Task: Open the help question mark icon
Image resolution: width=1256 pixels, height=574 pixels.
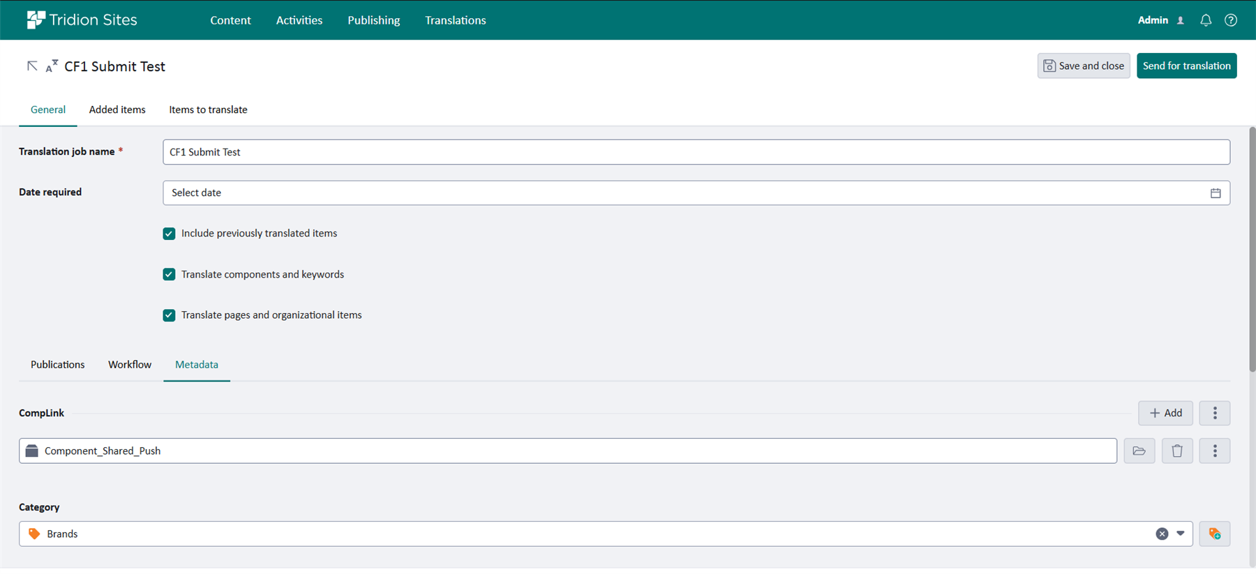Action: (1231, 20)
